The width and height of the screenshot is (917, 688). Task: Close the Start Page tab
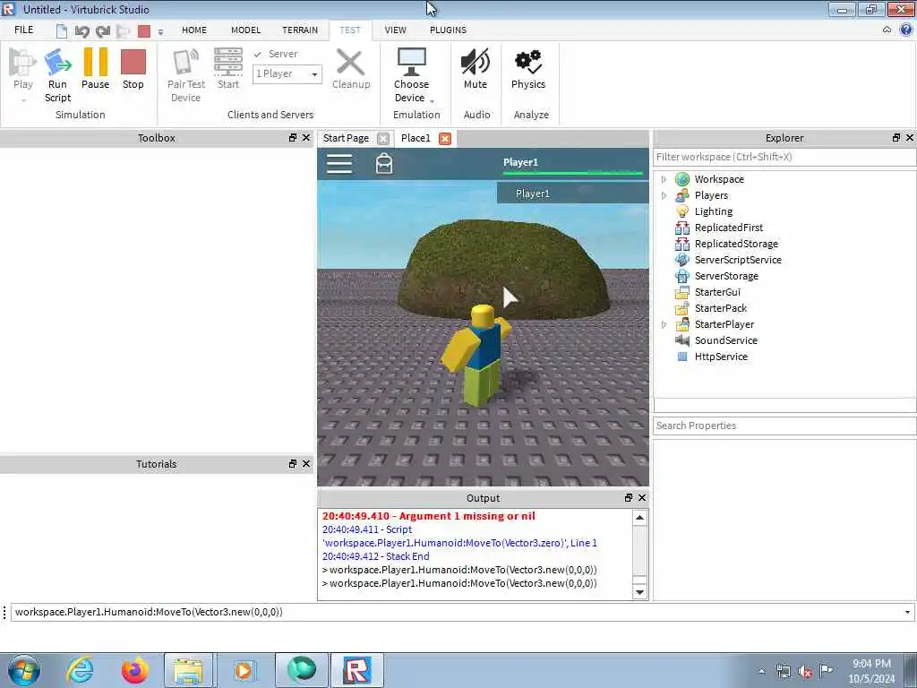pos(383,139)
